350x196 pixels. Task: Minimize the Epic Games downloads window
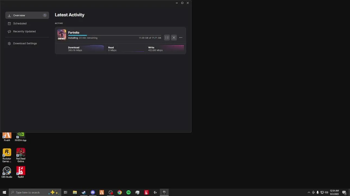coord(177,3)
